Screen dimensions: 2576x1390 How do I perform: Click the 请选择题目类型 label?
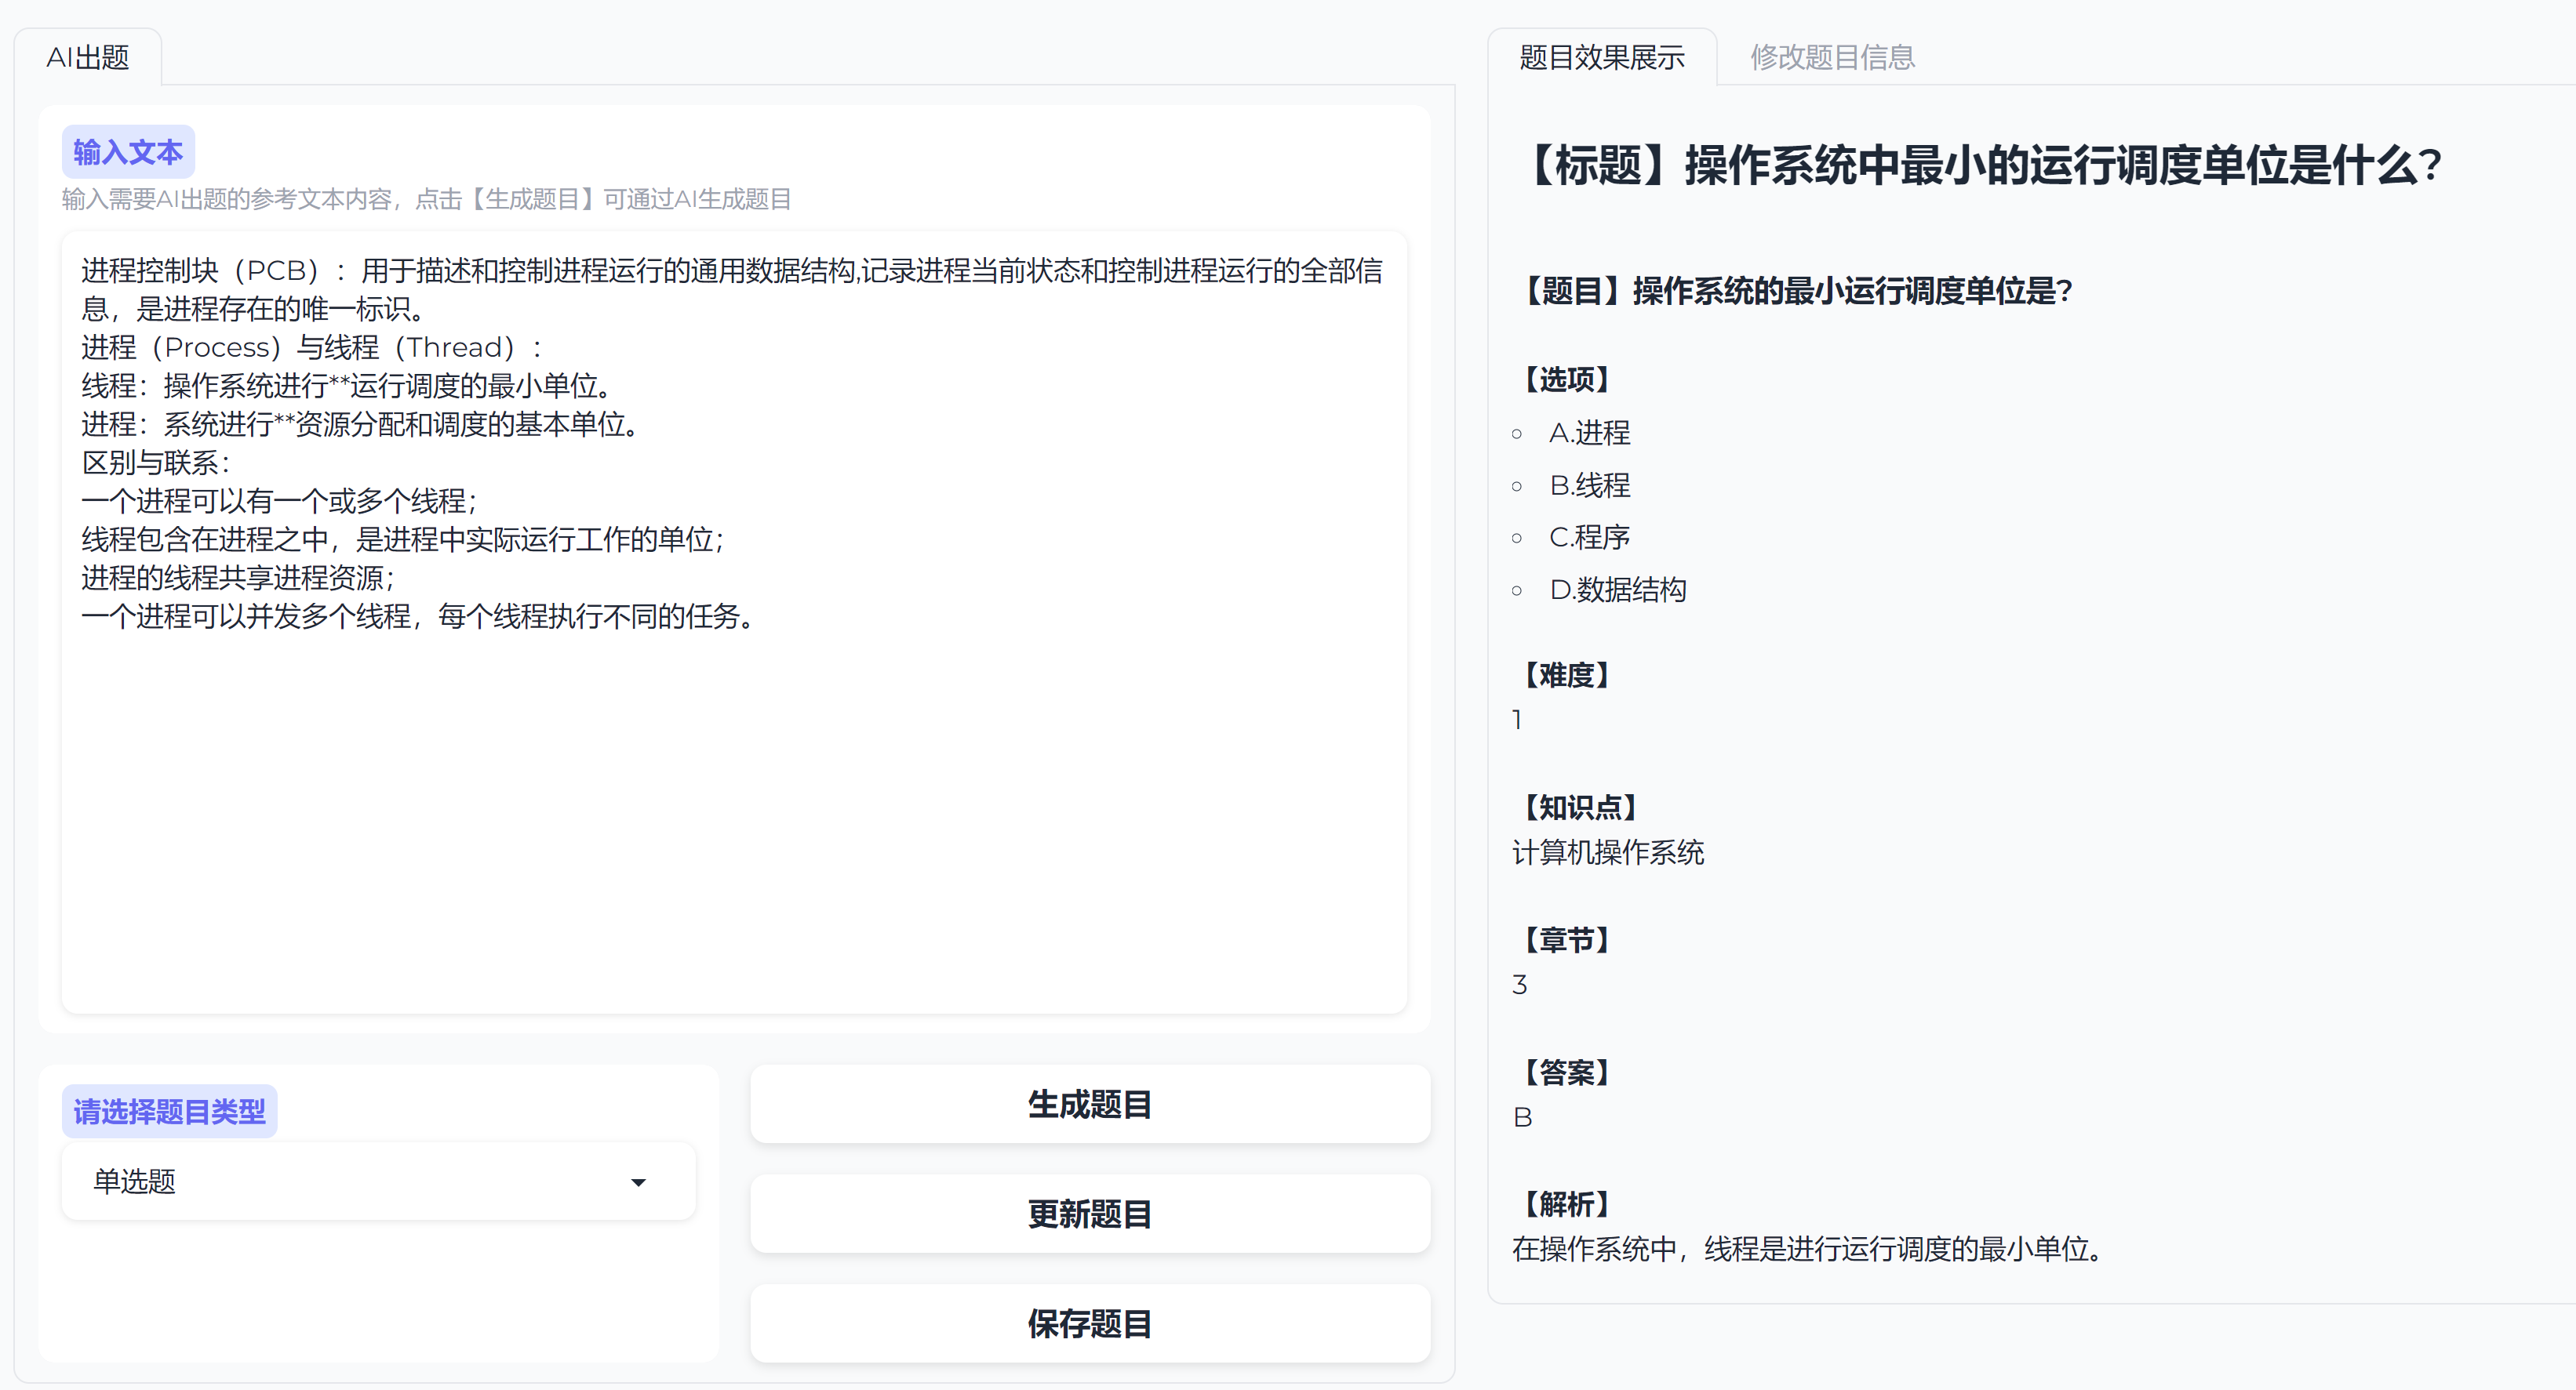[x=169, y=1111]
